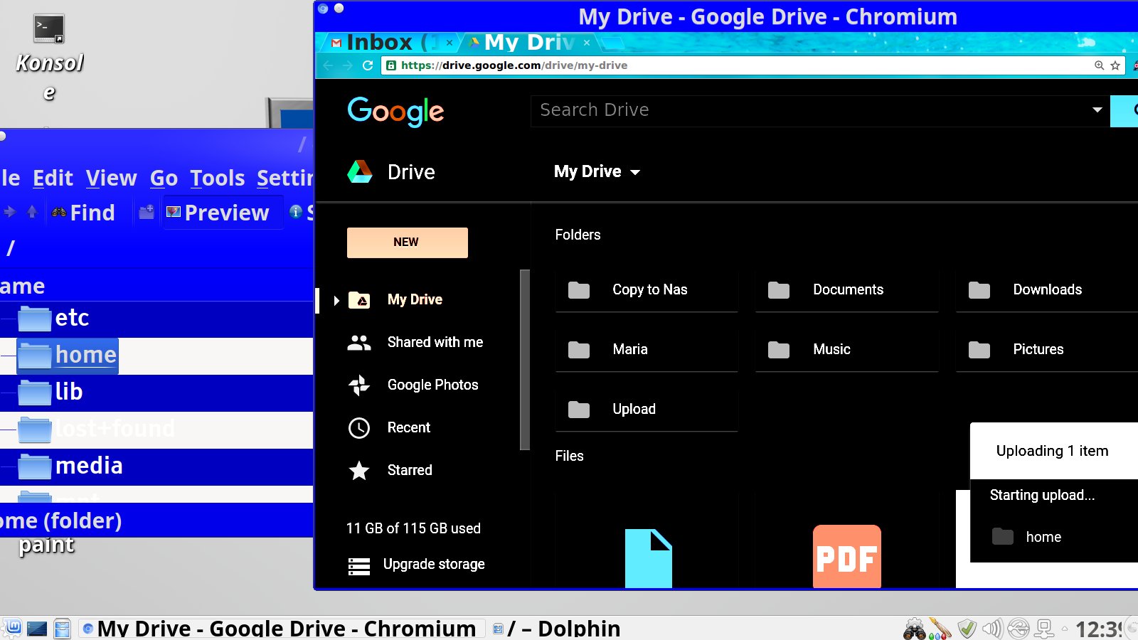Click Drive logo icon

click(x=360, y=172)
